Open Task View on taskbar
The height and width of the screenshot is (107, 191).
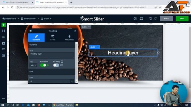[x=18, y=105]
